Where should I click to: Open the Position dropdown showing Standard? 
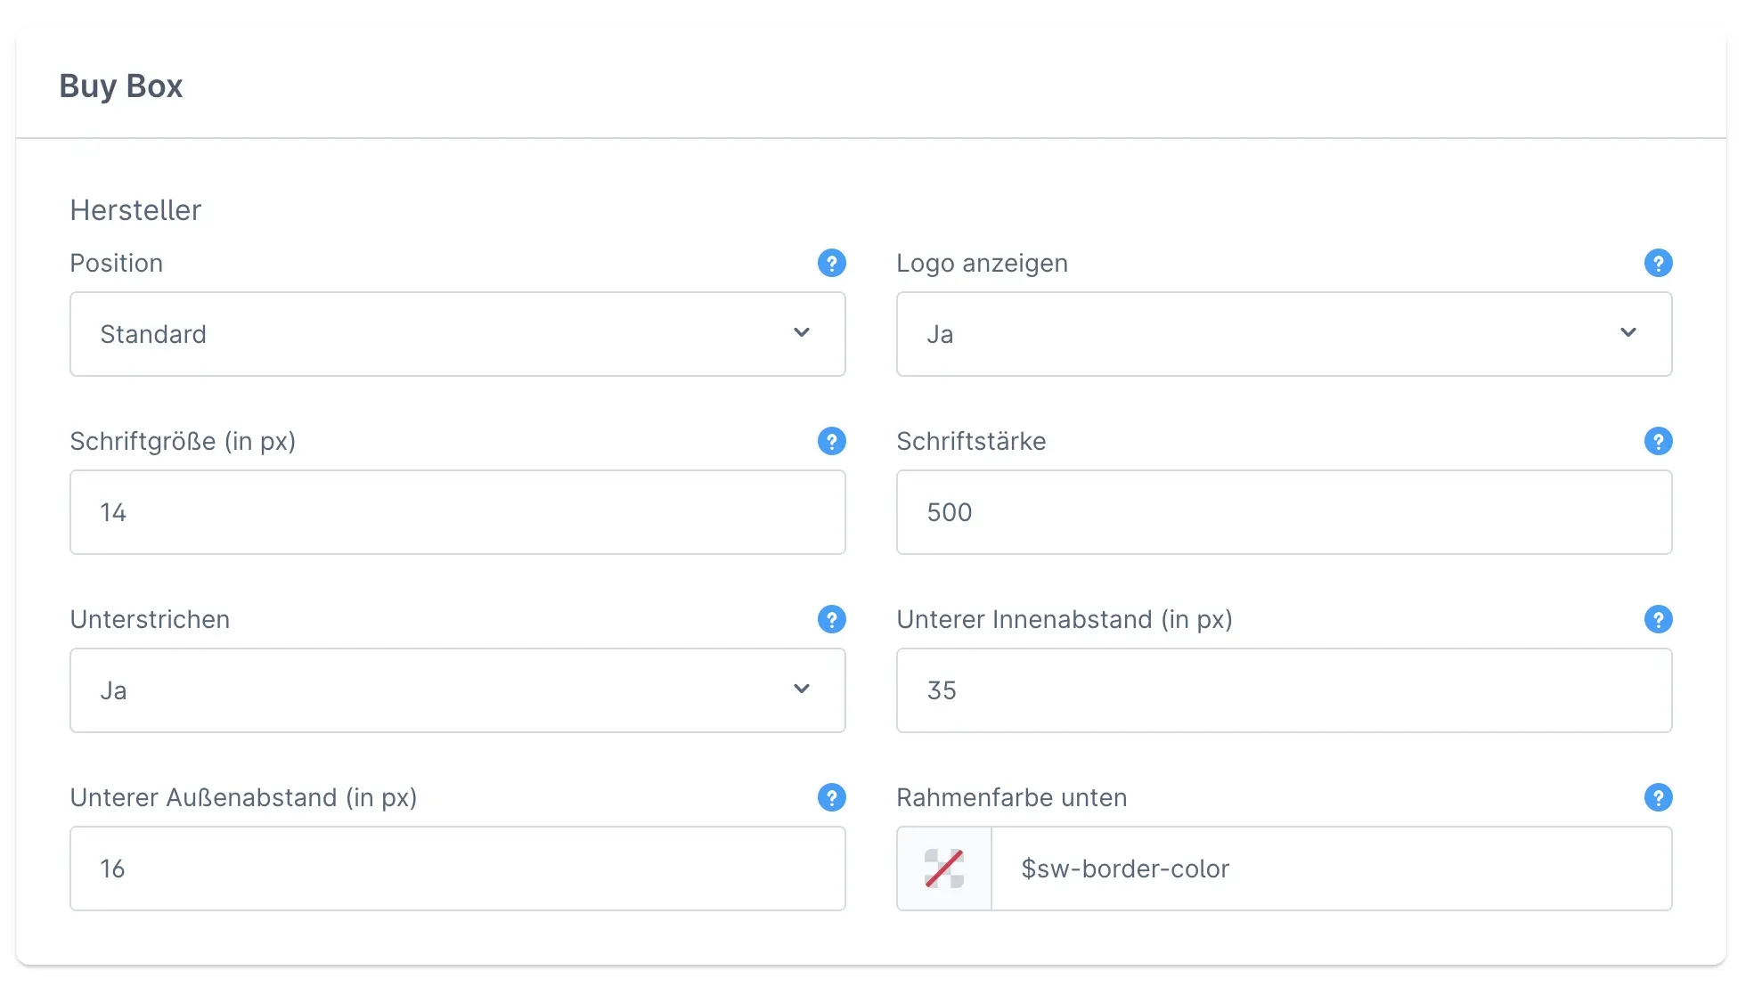428,334
